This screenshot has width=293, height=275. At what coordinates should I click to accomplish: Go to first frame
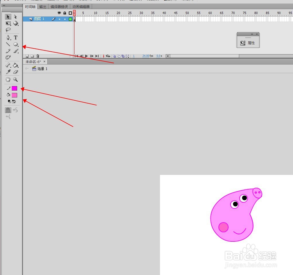(76, 56)
